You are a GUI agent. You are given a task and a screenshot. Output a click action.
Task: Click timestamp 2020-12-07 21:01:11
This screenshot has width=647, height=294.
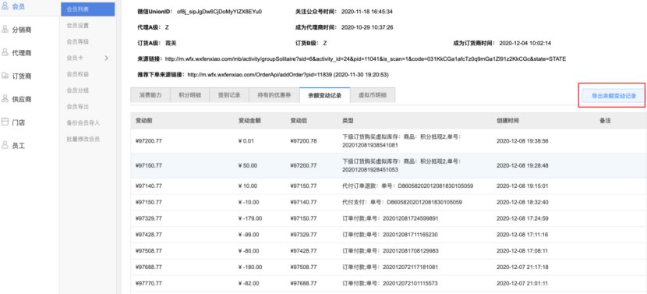tap(522, 283)
